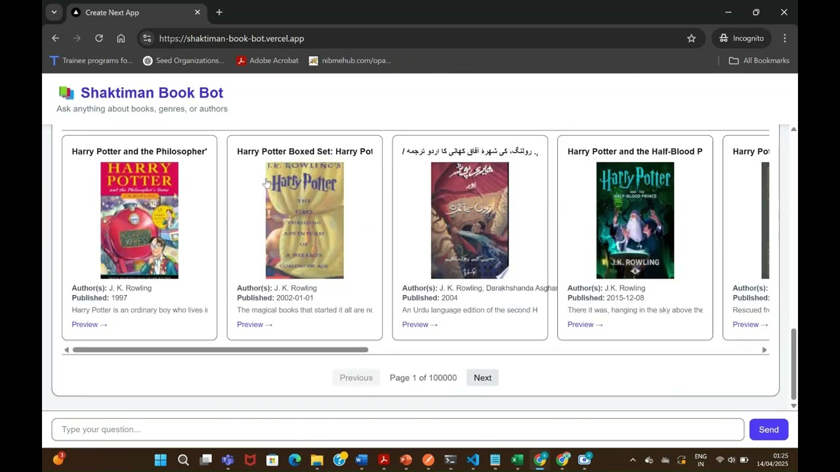The width and height of the screenshot is (840, 472).
Task: Click Next to view page 2
Action: (482, 378)
